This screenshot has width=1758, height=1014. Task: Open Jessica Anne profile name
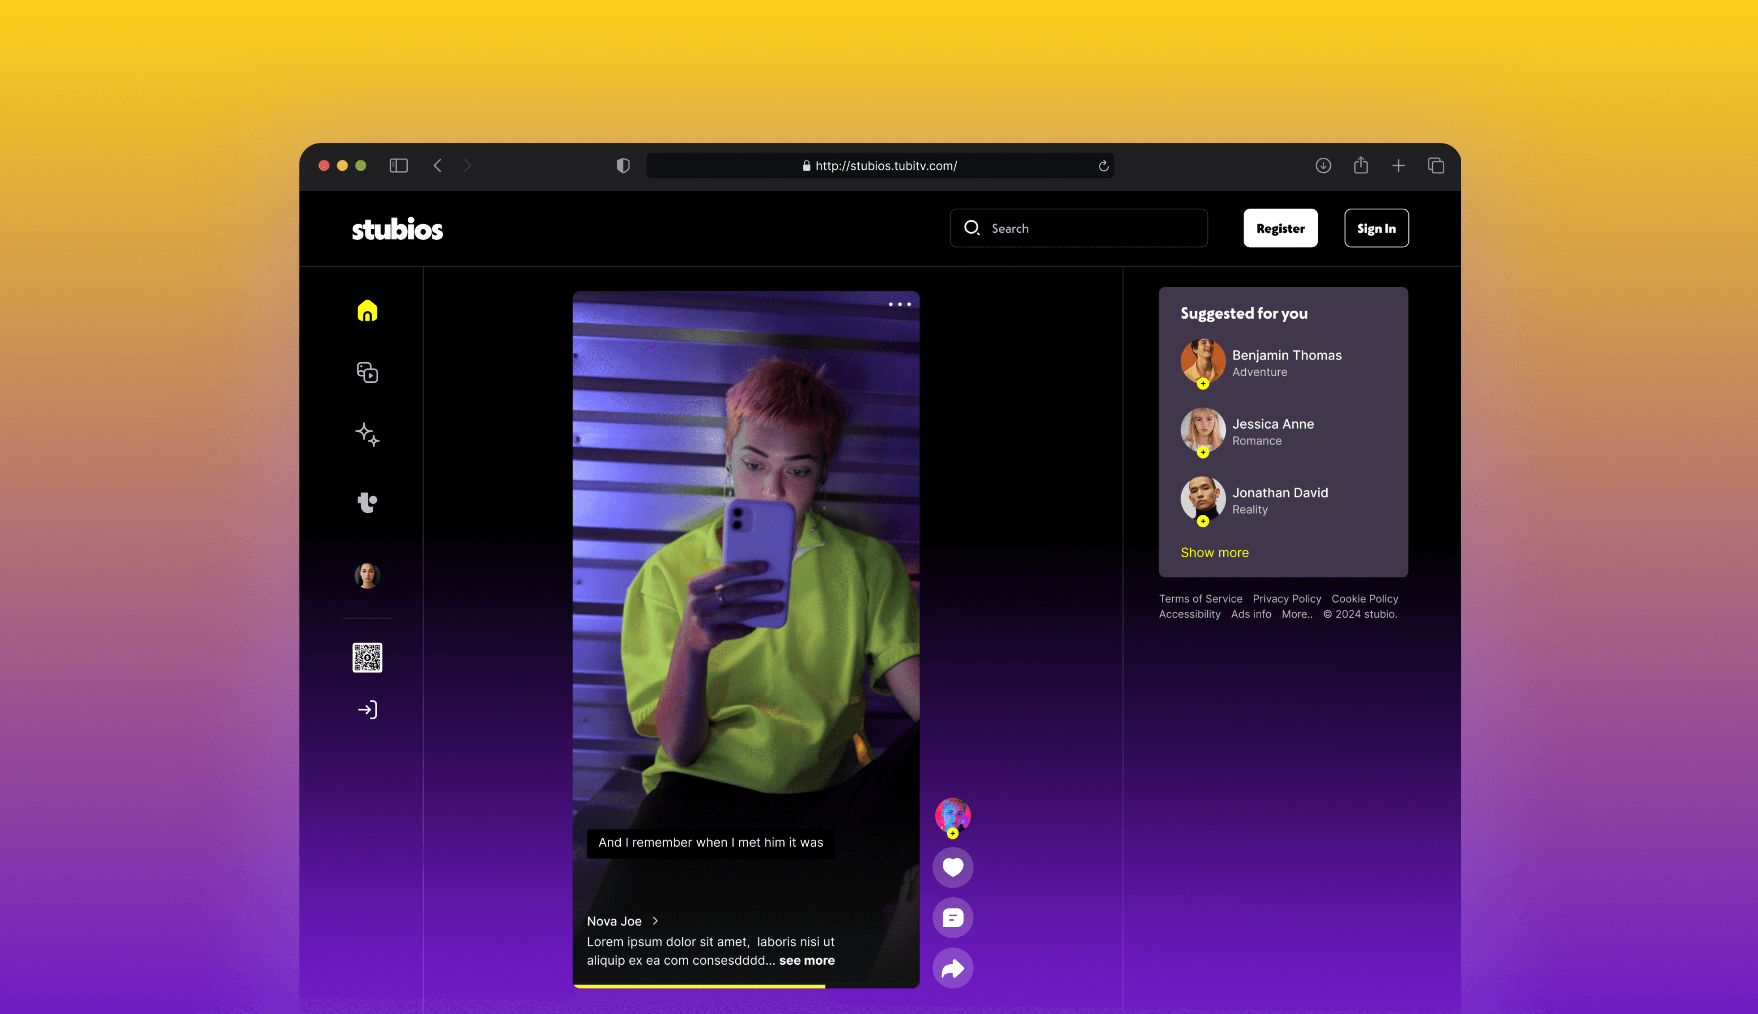[x=1273, y=424]
